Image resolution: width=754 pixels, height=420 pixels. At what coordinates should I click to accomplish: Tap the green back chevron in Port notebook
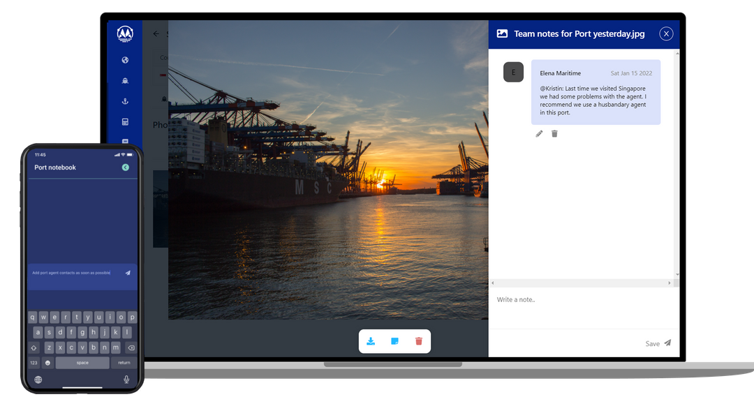pyautogui.click(x=126, y=167)
